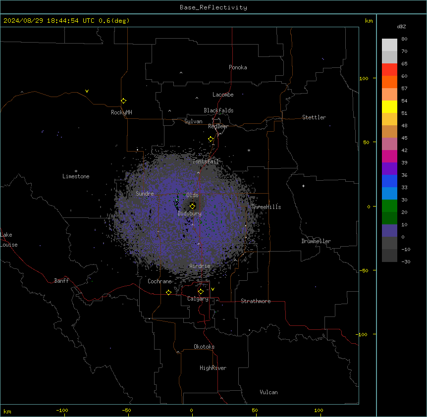Click the yellow radar site diamond near Didsbury
Screen dimensions: 427x417
[192, 206]
